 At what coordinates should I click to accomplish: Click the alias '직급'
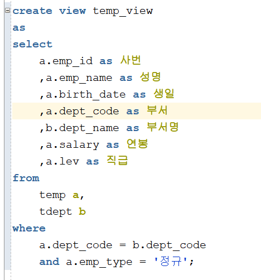117,160
